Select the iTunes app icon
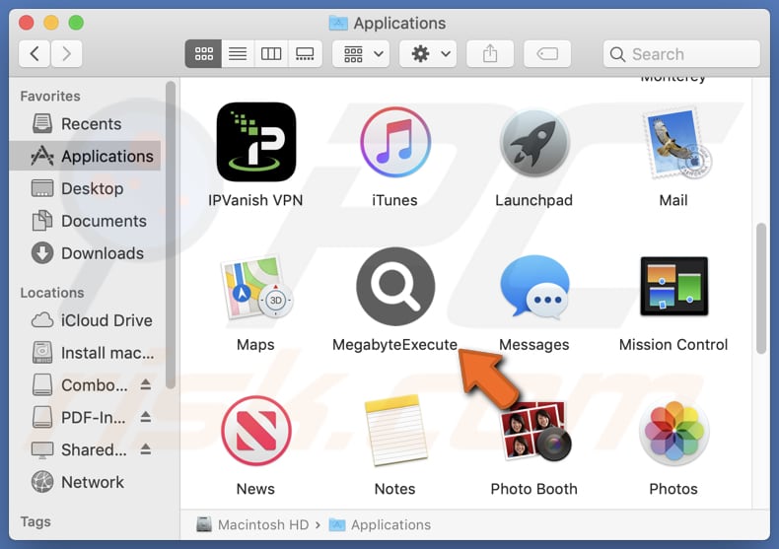The height and width of the screenshot is (549, 779). 395,142
